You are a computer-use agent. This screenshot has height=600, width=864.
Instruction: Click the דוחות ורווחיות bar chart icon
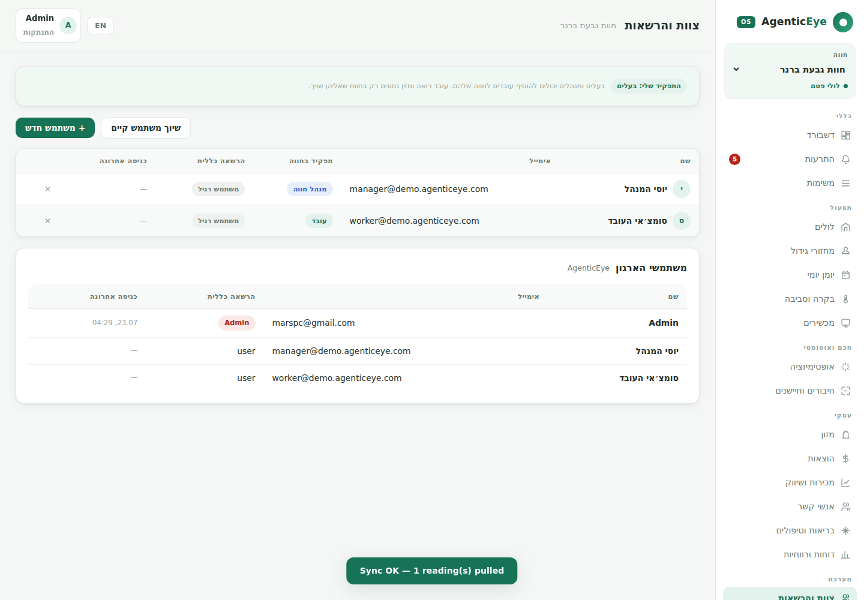pyautogui.click(x=845, y=554)
